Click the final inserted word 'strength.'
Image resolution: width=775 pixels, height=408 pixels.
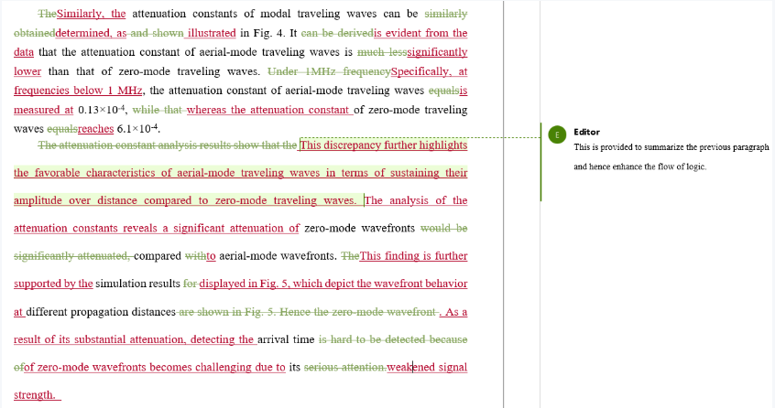(x=37, y=395)
